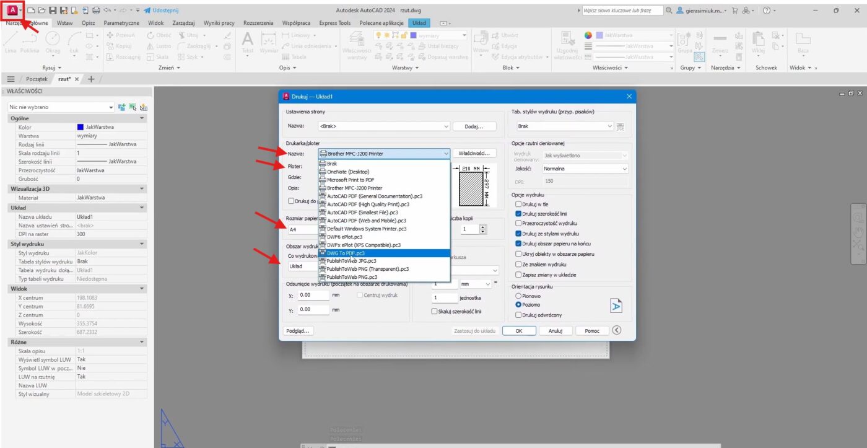
Task: Click the plot style table editor icon
Action: (x=621, y=126)
